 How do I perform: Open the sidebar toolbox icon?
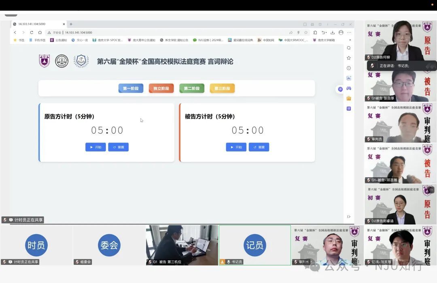point(349,98)
